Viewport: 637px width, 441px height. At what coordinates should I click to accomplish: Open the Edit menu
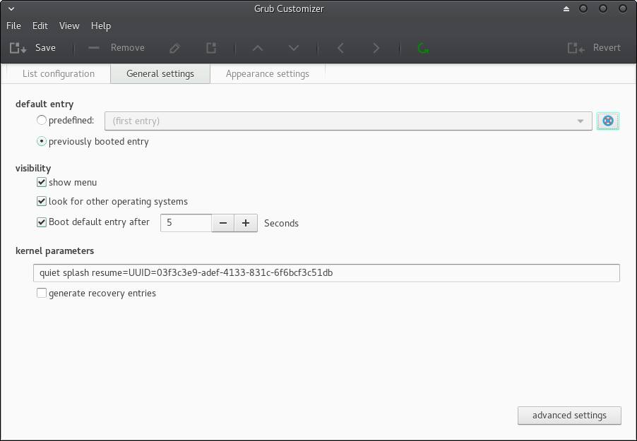pyautogui.click(x=40, y=25)
